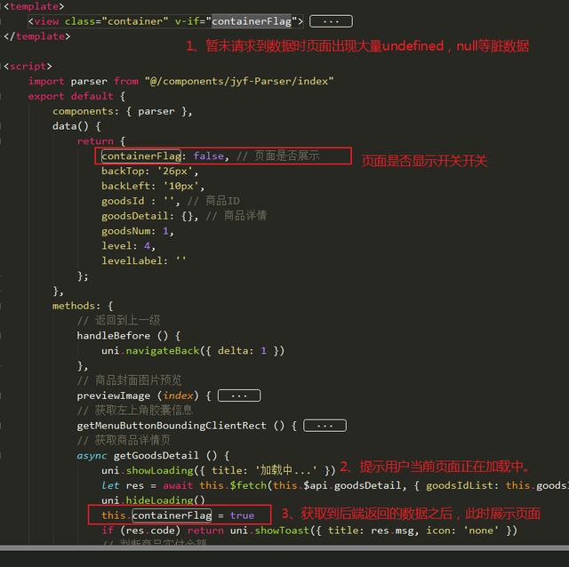Click the components property key

(83, 111)
